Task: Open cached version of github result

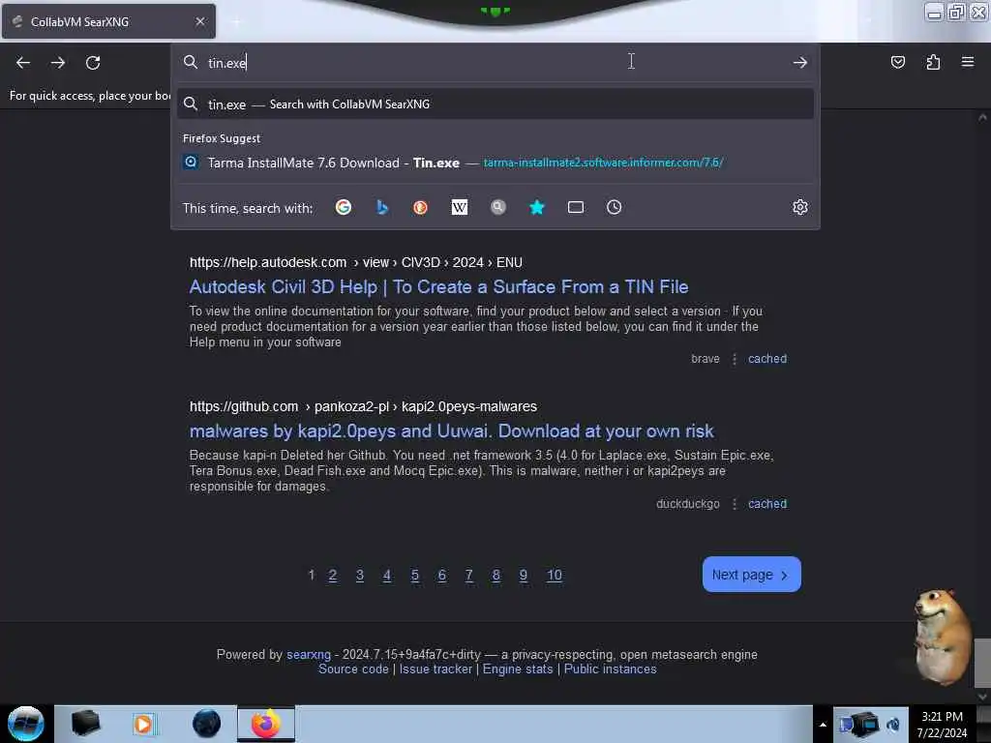Action: pyautogui.click(x=766, y=503)
